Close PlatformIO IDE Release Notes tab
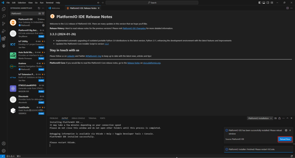This screenshot has width=295, height=158. pyautogui.click(x=99, y=8)
